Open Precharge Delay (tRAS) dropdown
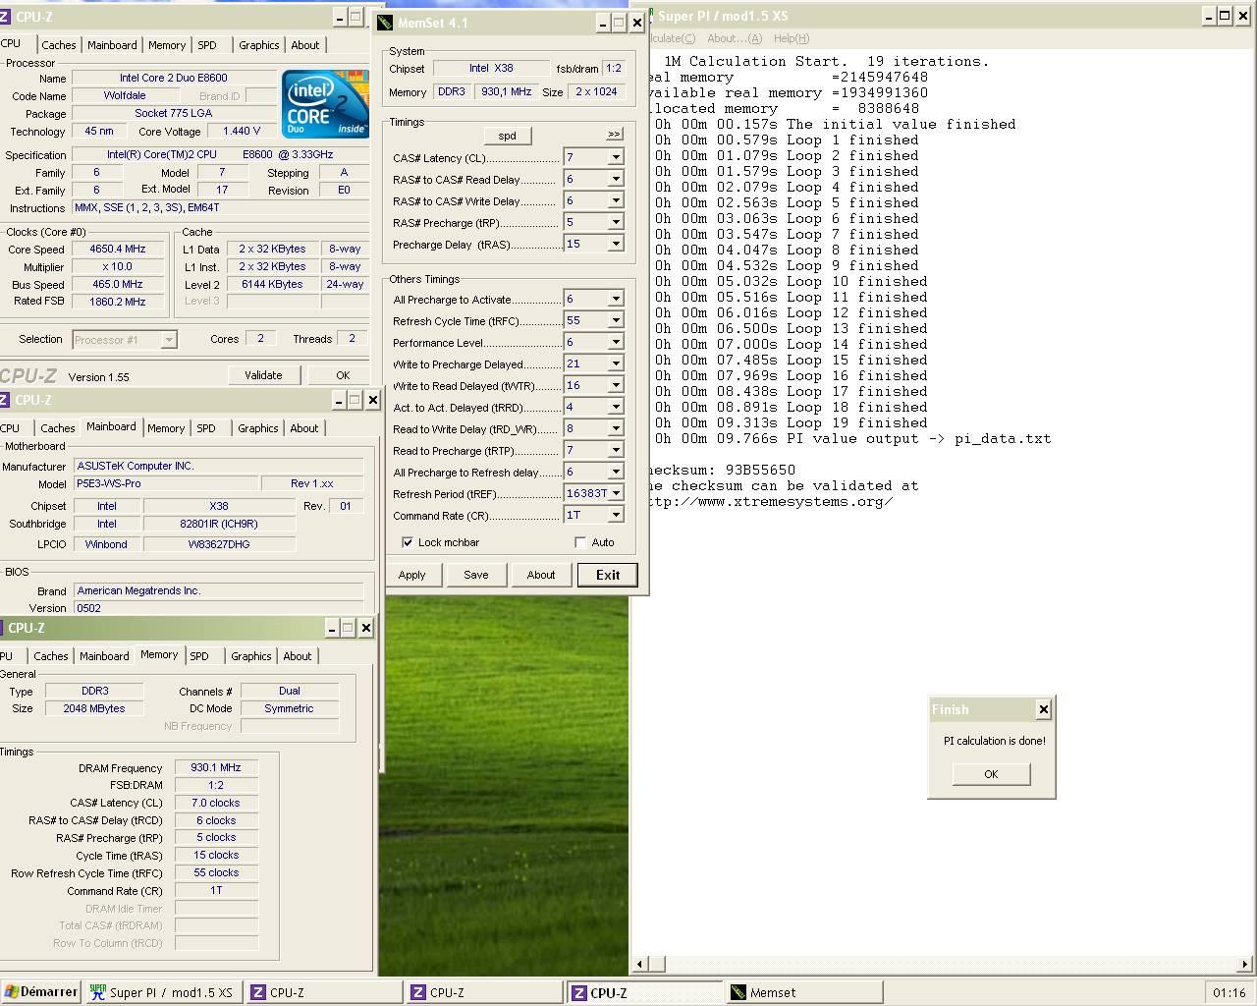This screenshot has height=1006, width=1257. tap(616, 244)
